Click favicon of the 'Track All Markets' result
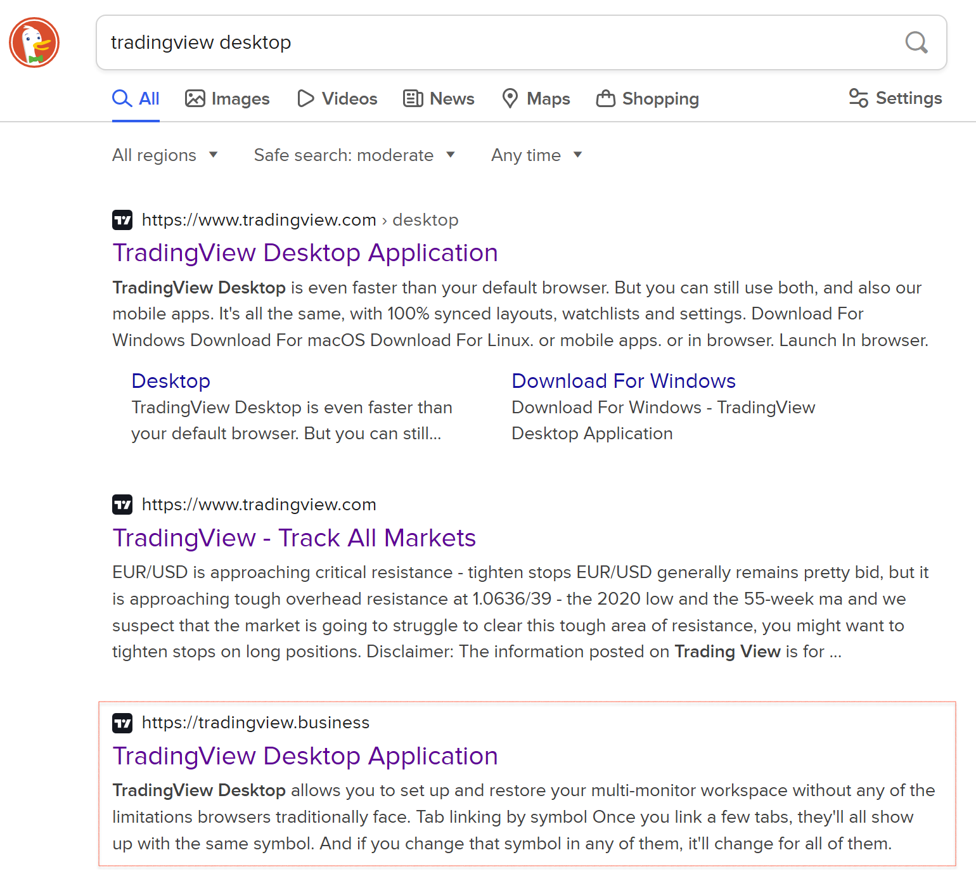 coord(122,505)
